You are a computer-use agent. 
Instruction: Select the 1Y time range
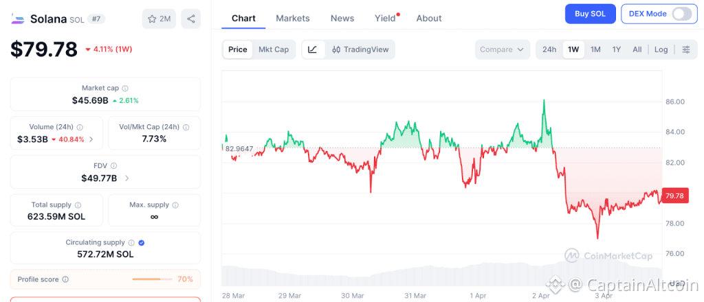617,49
